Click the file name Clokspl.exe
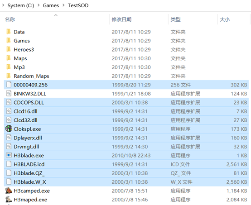251x205 pixels. (27, 129)
